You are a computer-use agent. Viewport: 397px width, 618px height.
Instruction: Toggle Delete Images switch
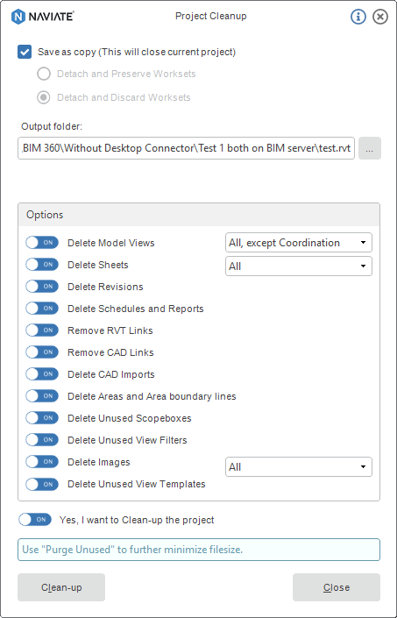pyautogui.click(x=42, y=462)
